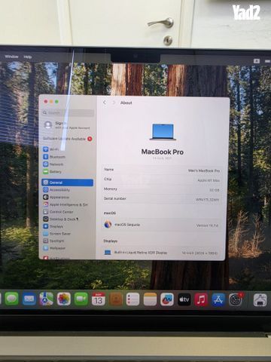
Task: Click the MacBook Pro laptop image
Action: pos(163,132)
